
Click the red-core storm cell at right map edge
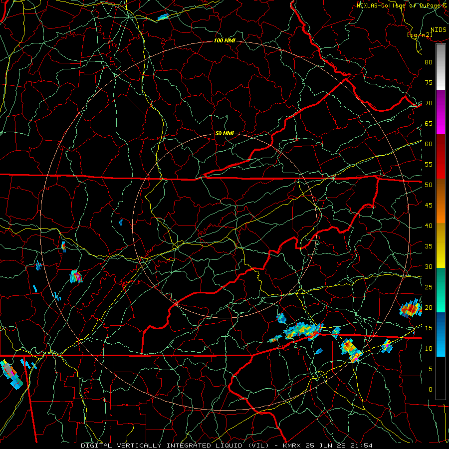411,309
